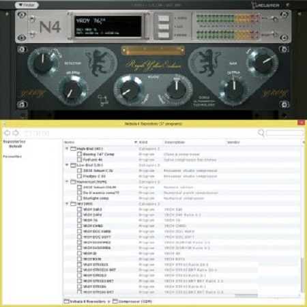Collapse the YRY category above the YROY programs
The width and height of the screenshot is (307, 307).
[67, 204]
